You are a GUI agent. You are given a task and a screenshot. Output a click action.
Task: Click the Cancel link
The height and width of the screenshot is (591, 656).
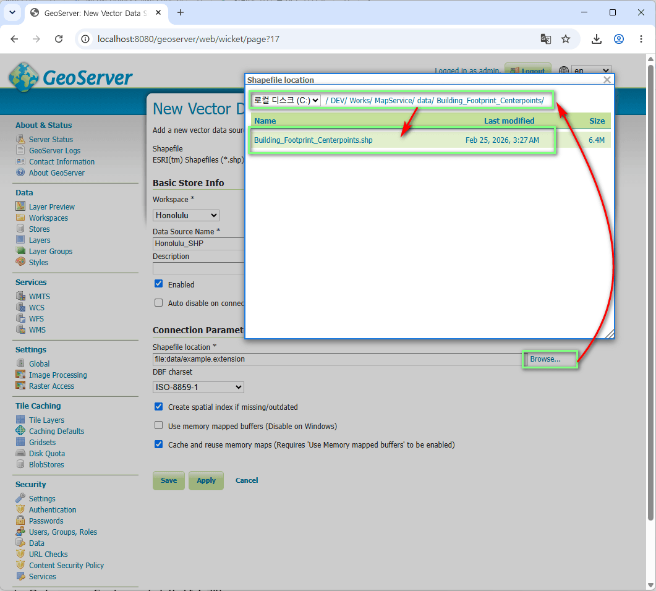[x=247, y=480]
